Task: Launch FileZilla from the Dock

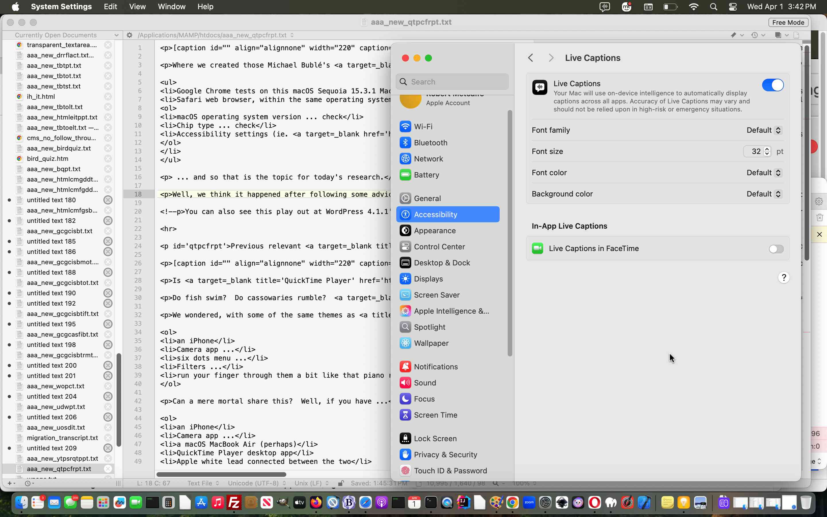Action: point(234,502)
